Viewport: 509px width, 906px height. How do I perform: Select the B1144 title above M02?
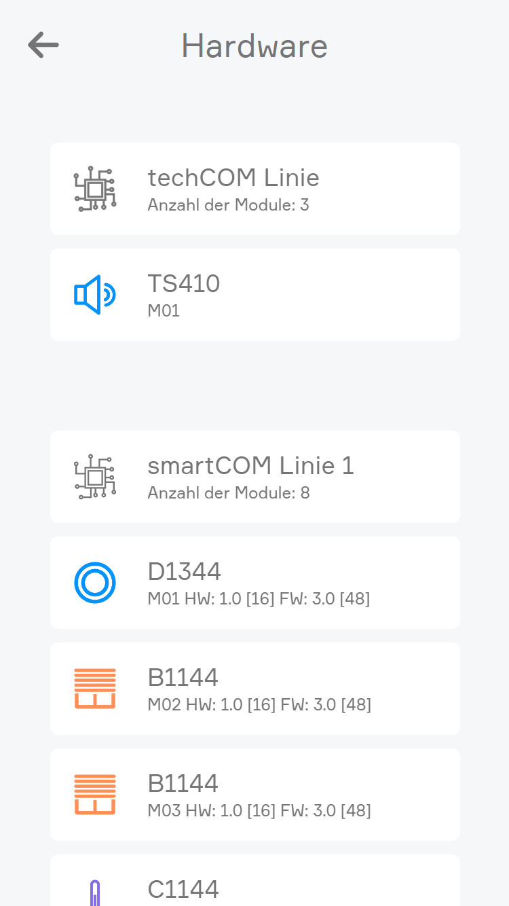point(183,678)
